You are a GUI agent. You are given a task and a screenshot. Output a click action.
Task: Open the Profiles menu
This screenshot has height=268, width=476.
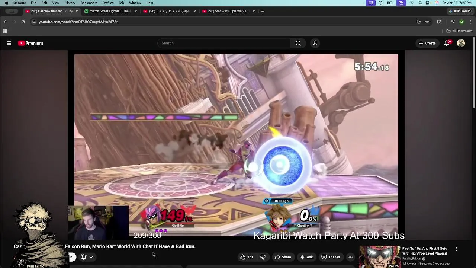coord(108,3)
